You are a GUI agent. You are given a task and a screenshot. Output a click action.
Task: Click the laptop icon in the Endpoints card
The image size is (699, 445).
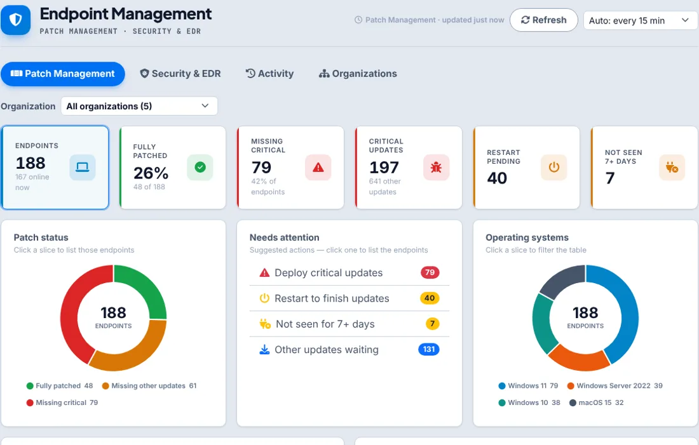pos(83,168)
